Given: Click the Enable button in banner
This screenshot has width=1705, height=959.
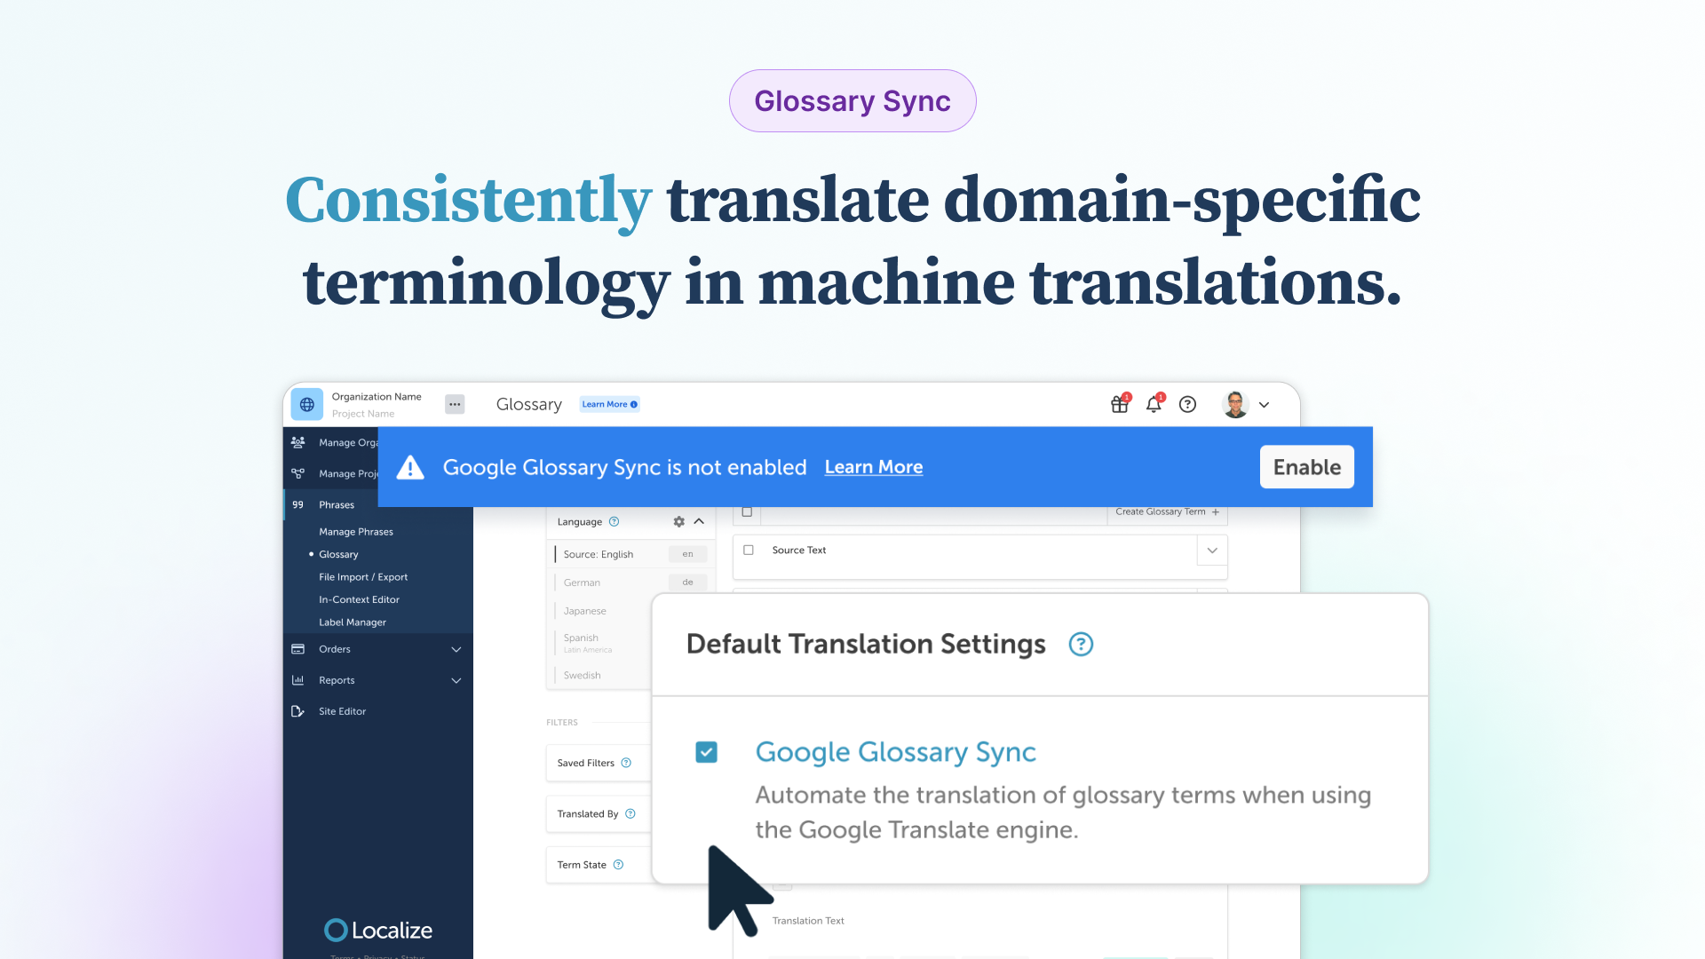Looking at the screenshot, I should point(1306,467).
